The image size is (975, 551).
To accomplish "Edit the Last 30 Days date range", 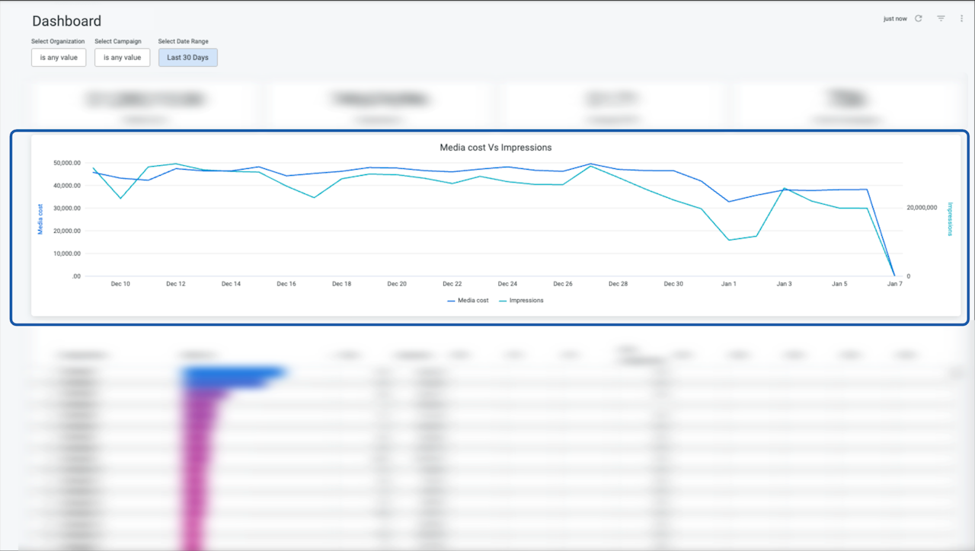I will coord(187,57).
